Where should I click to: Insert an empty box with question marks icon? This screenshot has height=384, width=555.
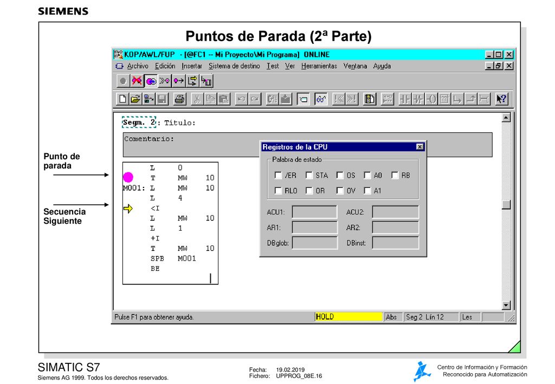[444, 99]
